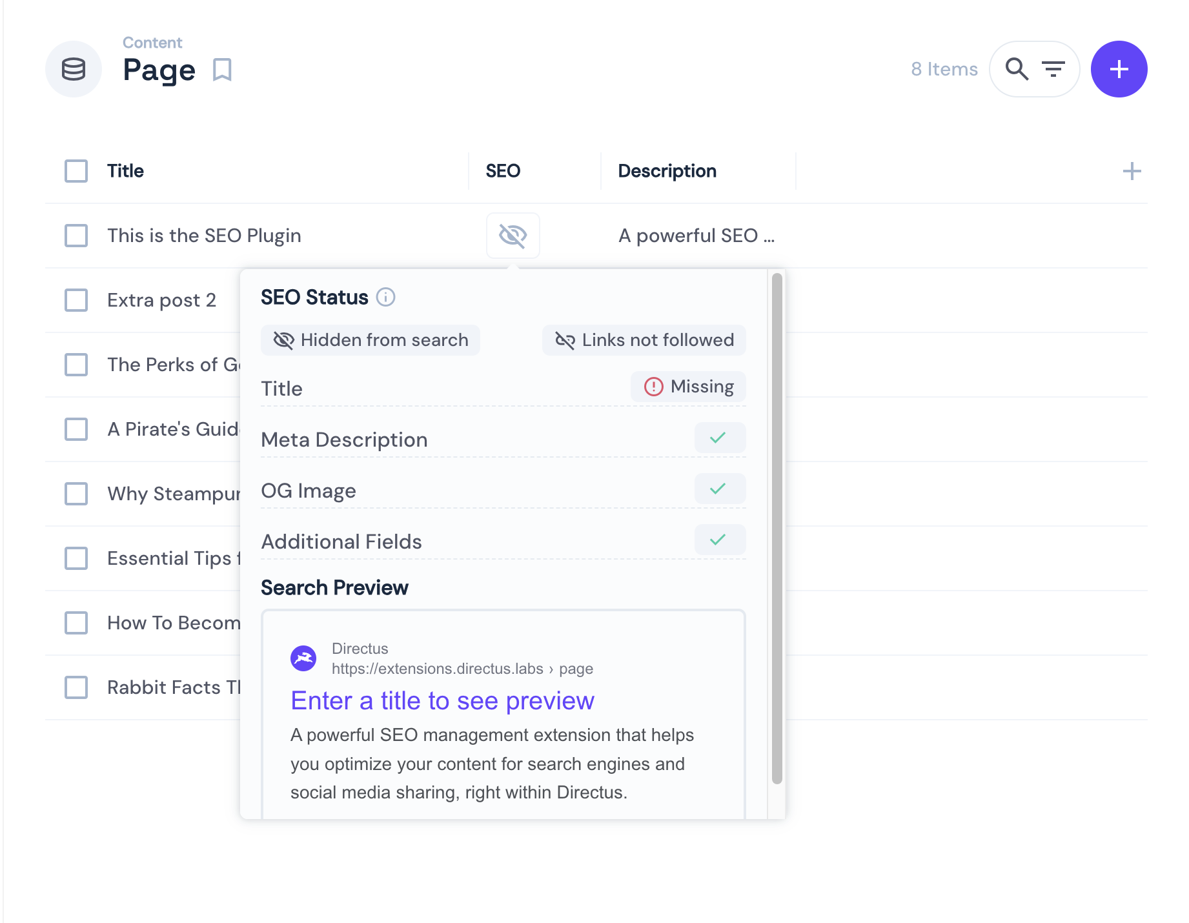This screenshot has height=923, width=1189.
Task: Sort by the SEO column header
Action: (x=503, y=171)
